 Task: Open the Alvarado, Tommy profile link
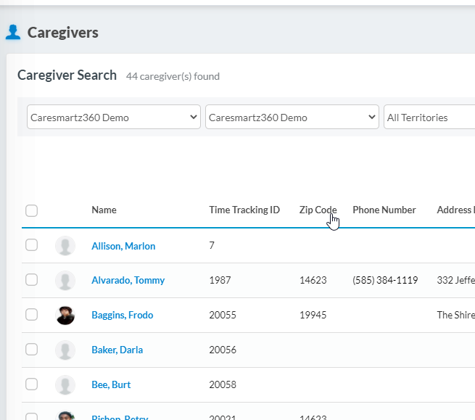(x=128, y=281)
